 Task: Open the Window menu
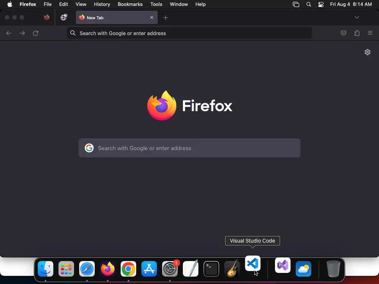coord(179,4)
